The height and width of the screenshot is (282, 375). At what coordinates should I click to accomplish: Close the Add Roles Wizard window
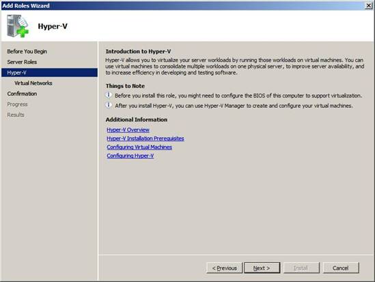pyautogui.click(x=369, y=5)
